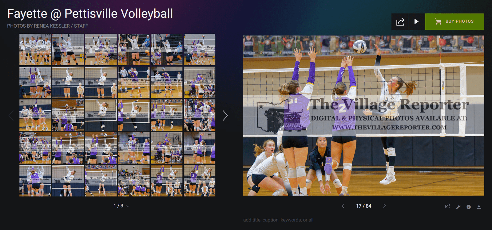Screen dimensions: 492x230
Task: Show photo info with the info icon
Action: tap(469, 207)
